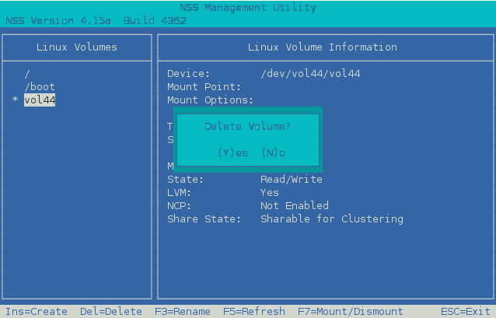Click the Read/Write state value
The width and height of the screenshot is (496, 318).
(291, 179)
